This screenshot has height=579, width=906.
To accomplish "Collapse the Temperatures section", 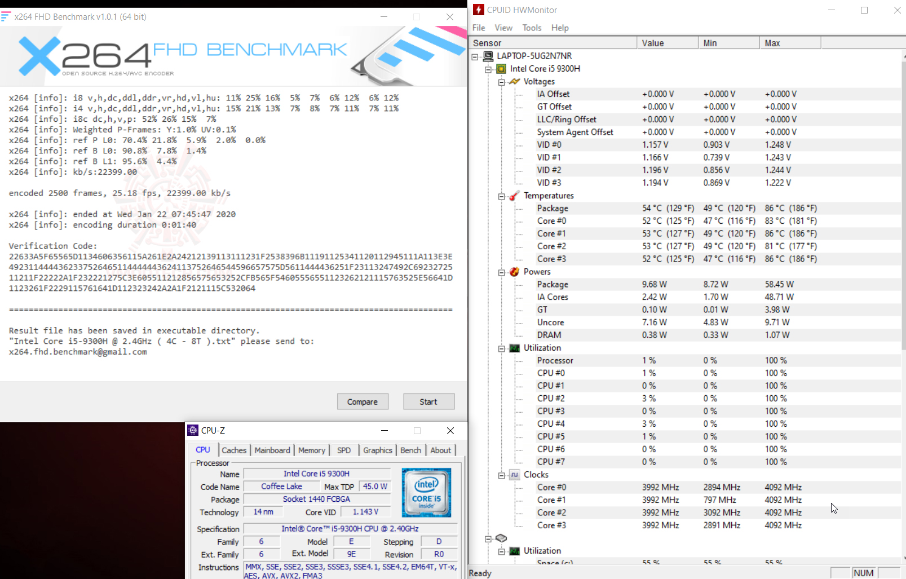I will (x=501, y=196).
